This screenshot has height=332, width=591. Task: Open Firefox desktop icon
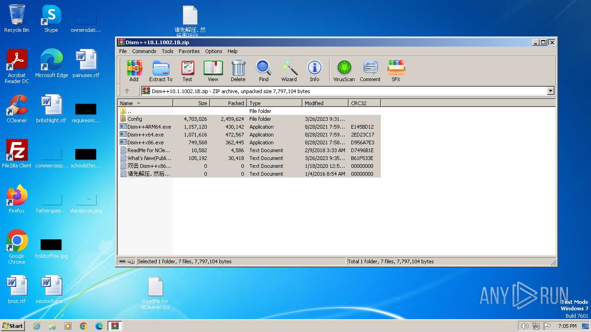(17, 199)
